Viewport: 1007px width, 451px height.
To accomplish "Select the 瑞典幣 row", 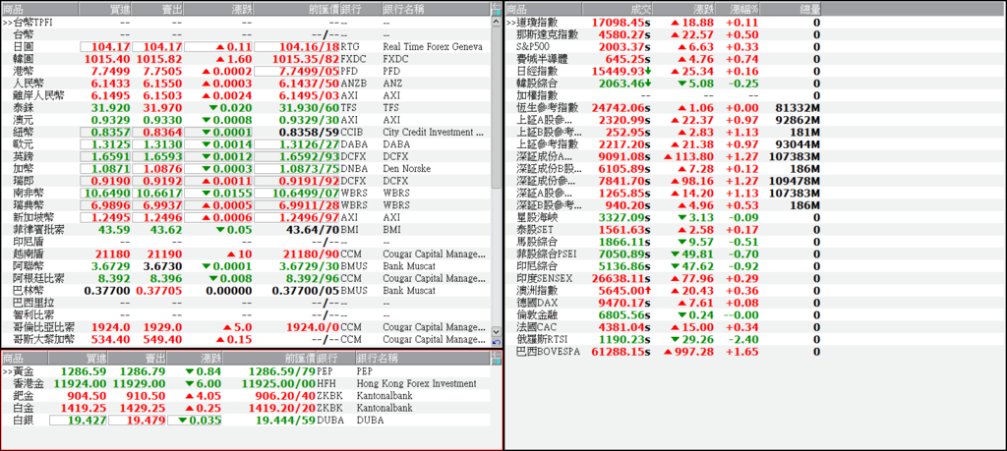I will tap(245, 205).
